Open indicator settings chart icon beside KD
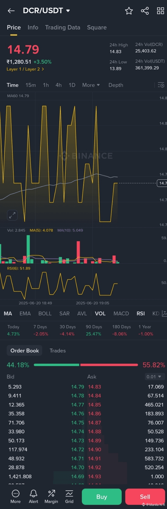 click(x=164, y=314)
